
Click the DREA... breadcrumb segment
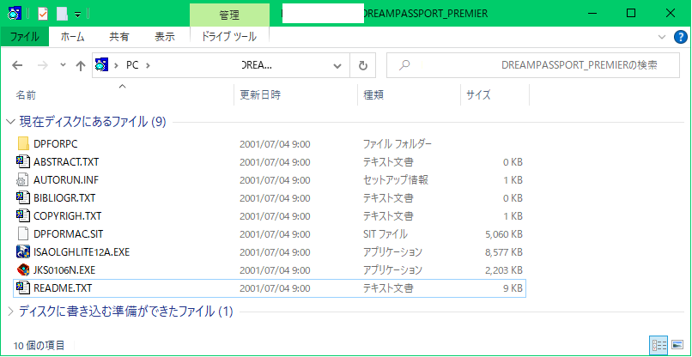258,66
